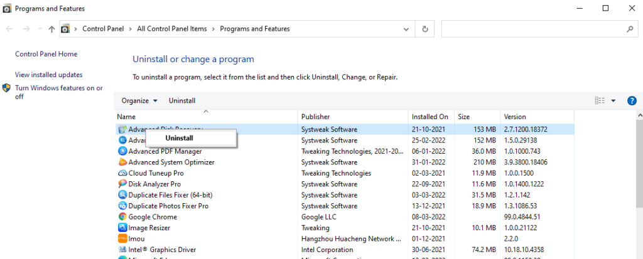Sort by the Version column header
Viewport: 643px width, 259px height.
coord(538,117)
